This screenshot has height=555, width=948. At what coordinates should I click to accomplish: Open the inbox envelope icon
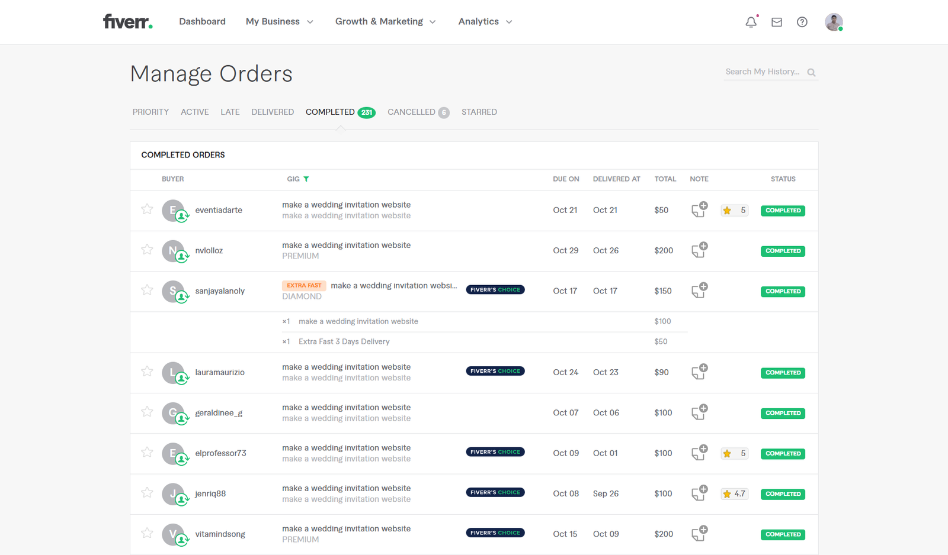coord(776,22)
